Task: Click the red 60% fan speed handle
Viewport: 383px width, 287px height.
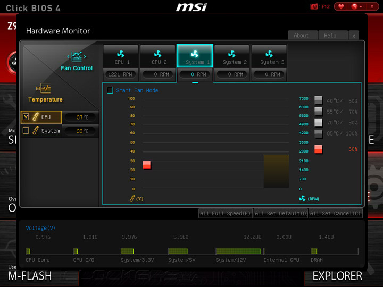Action: point(318,149)
